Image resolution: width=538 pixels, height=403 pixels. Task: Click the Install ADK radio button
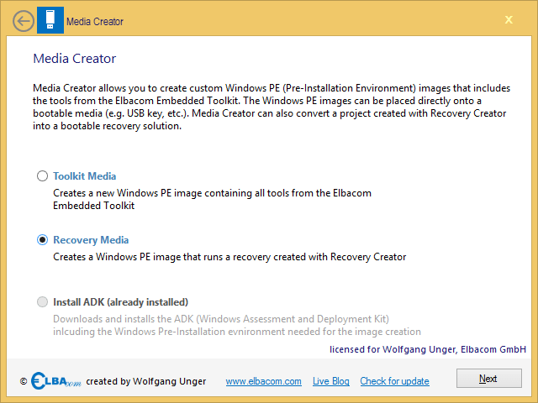tap(42, 302)
